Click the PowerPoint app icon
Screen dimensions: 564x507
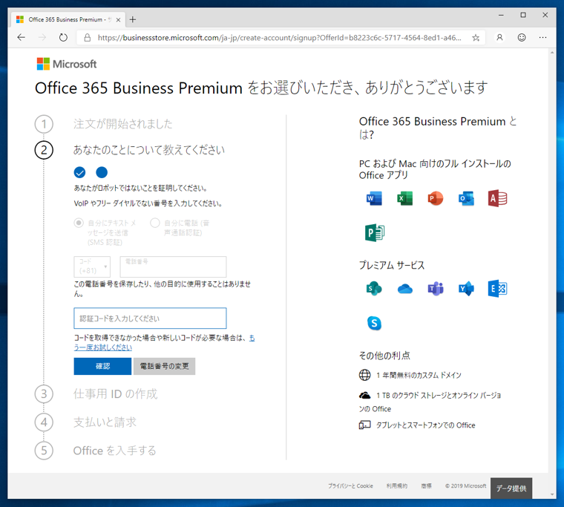(x=435, y=198)
